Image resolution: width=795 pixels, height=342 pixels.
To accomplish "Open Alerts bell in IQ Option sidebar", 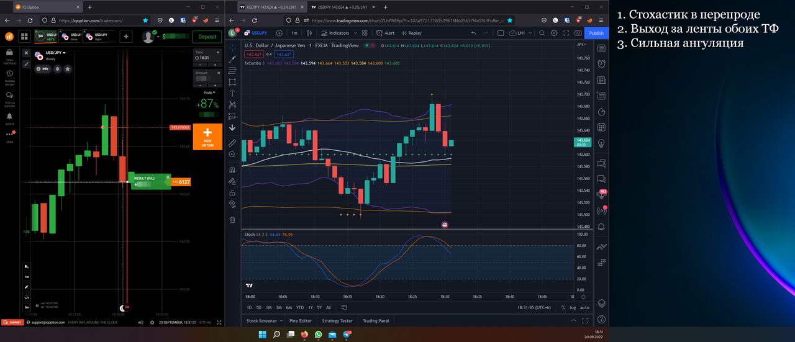I will (10, 118).
